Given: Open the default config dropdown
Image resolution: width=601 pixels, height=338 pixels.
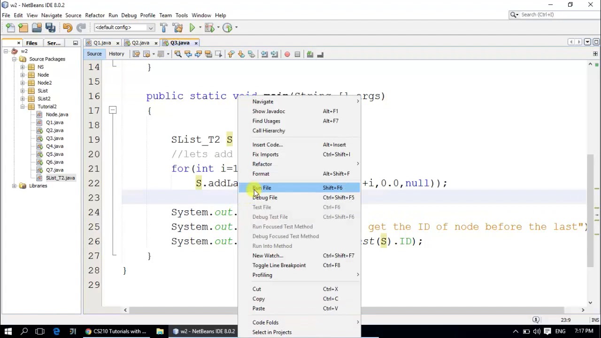Looking at the screenshot, I should 124,27.
